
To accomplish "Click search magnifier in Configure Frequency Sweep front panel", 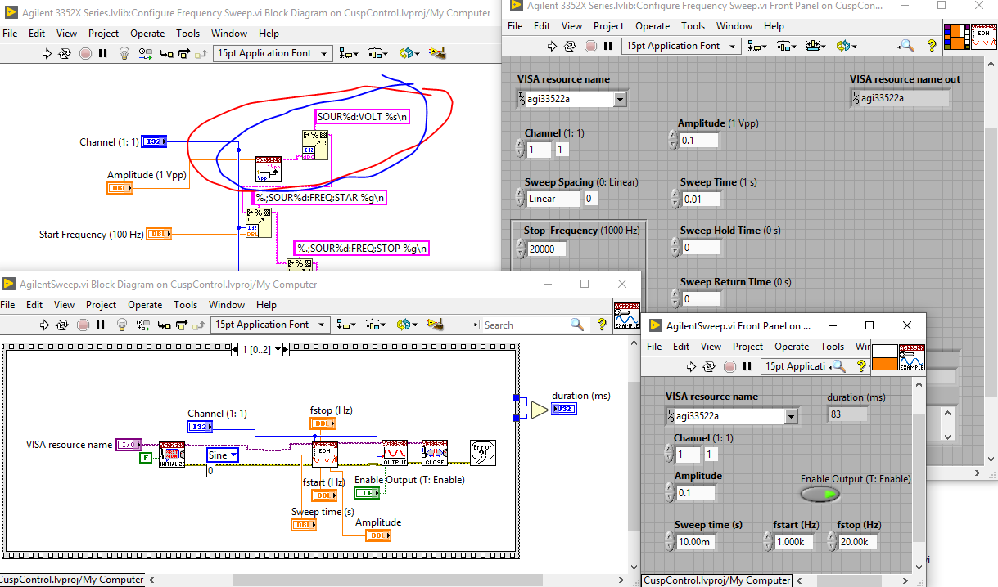I will [906, 46].
